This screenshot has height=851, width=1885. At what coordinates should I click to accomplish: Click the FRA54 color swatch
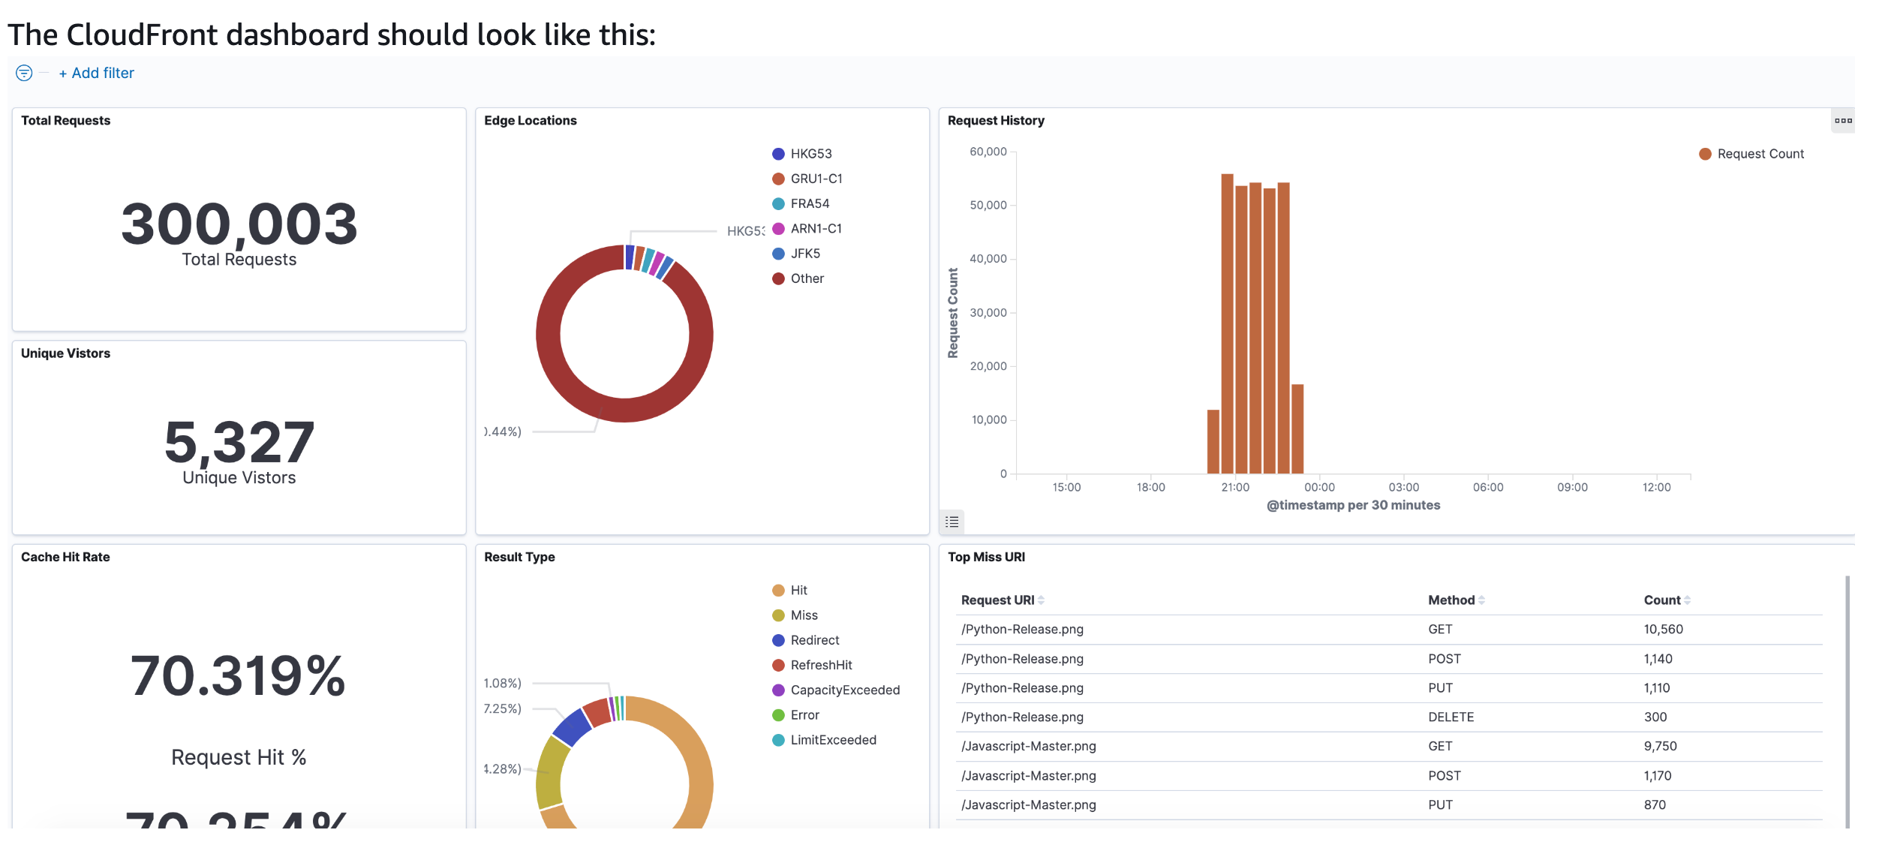tap(777, 203)
